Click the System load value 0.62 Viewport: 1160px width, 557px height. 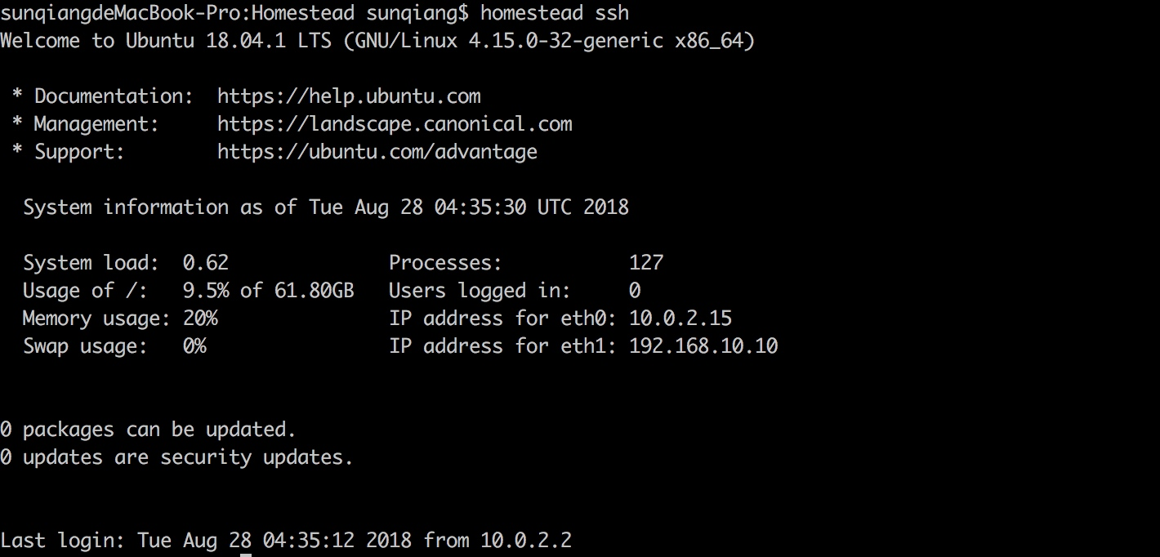tap(206, 263)
